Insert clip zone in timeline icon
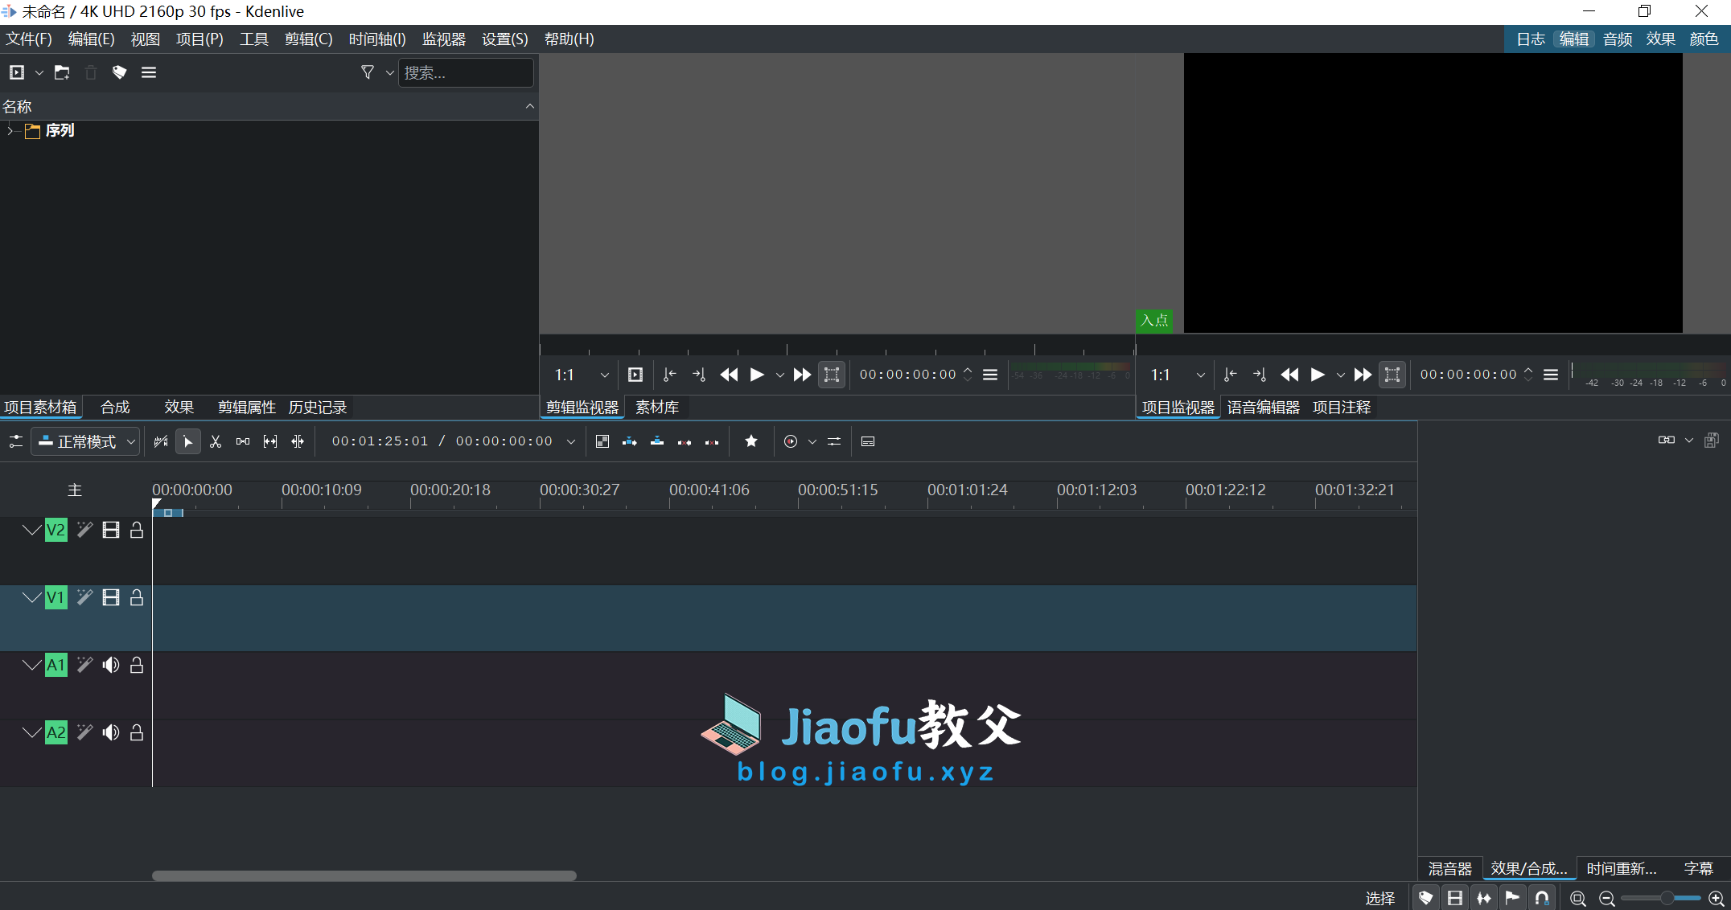Image resolution: width=1731 pixels, height=910 pixels. (630, 441)
